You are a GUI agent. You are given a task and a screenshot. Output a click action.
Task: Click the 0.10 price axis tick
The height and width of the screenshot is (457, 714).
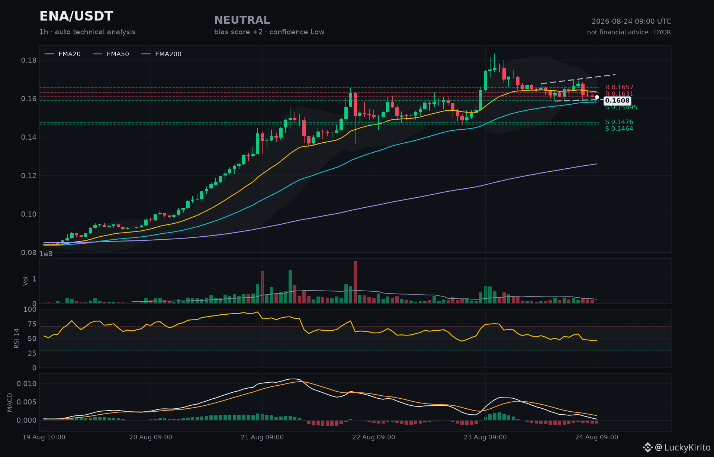coord(29,214)
